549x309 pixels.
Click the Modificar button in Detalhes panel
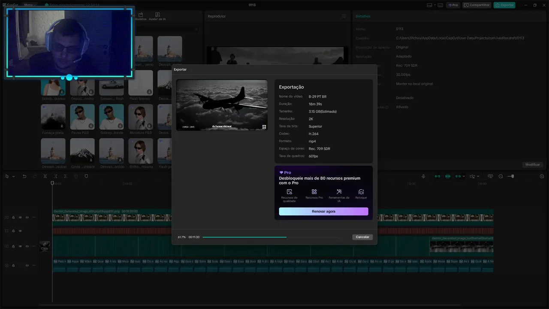[533, 164]
